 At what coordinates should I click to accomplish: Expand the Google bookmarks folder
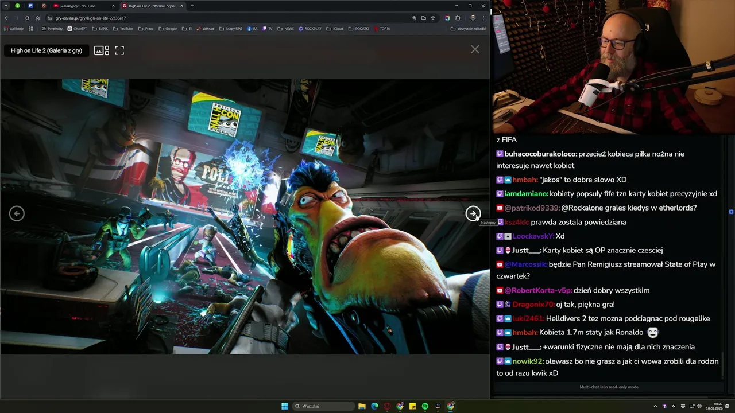coord(168,28)
